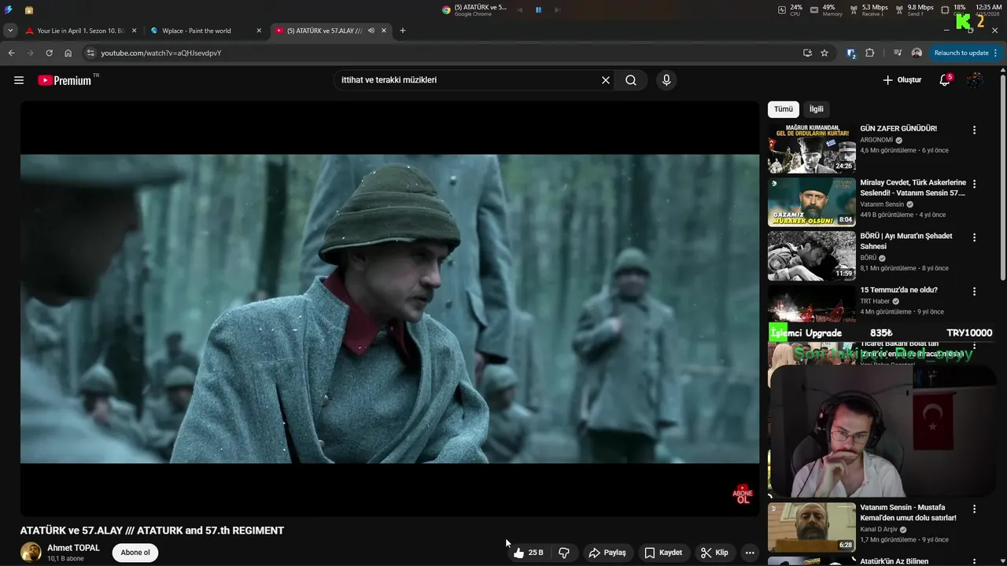Run the search with the magnifier button

[631, 80]
